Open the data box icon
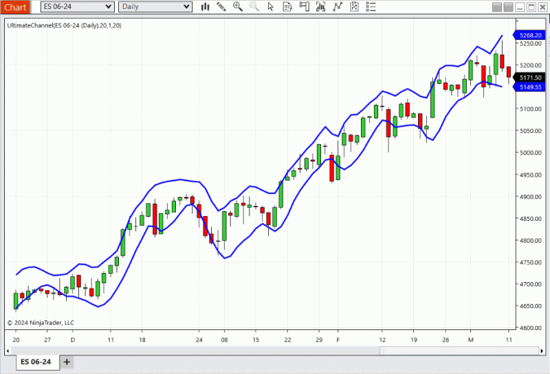550x374 pixels. (287, 7)
